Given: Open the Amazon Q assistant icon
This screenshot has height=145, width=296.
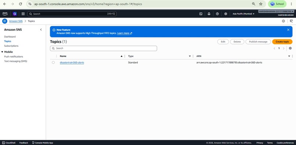Looking at the screenshot, I should [x=15, y=14].
